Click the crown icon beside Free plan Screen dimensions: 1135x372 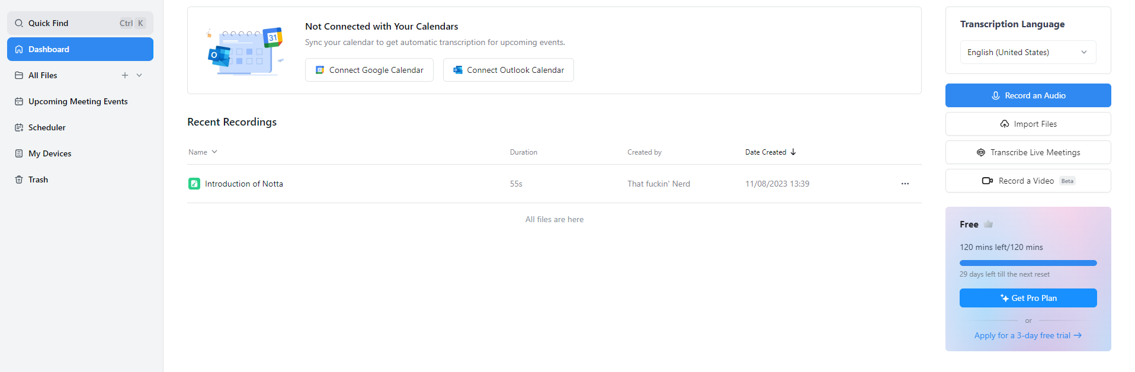pyautogui.click(x=988, y=225)
